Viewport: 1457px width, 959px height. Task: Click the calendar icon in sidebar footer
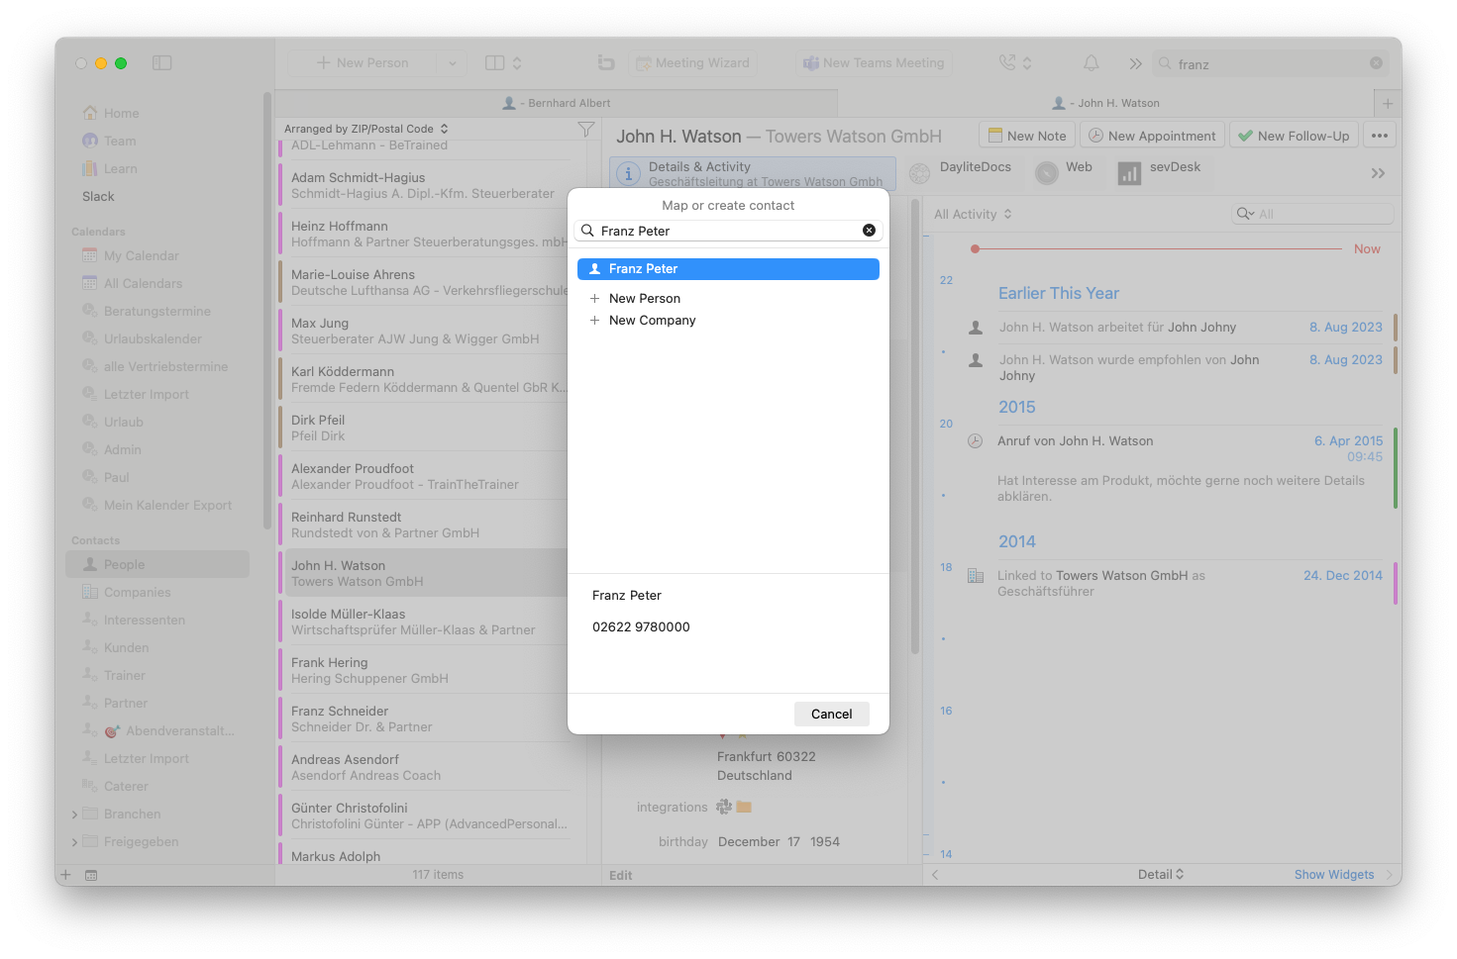(x=91, y=875)
